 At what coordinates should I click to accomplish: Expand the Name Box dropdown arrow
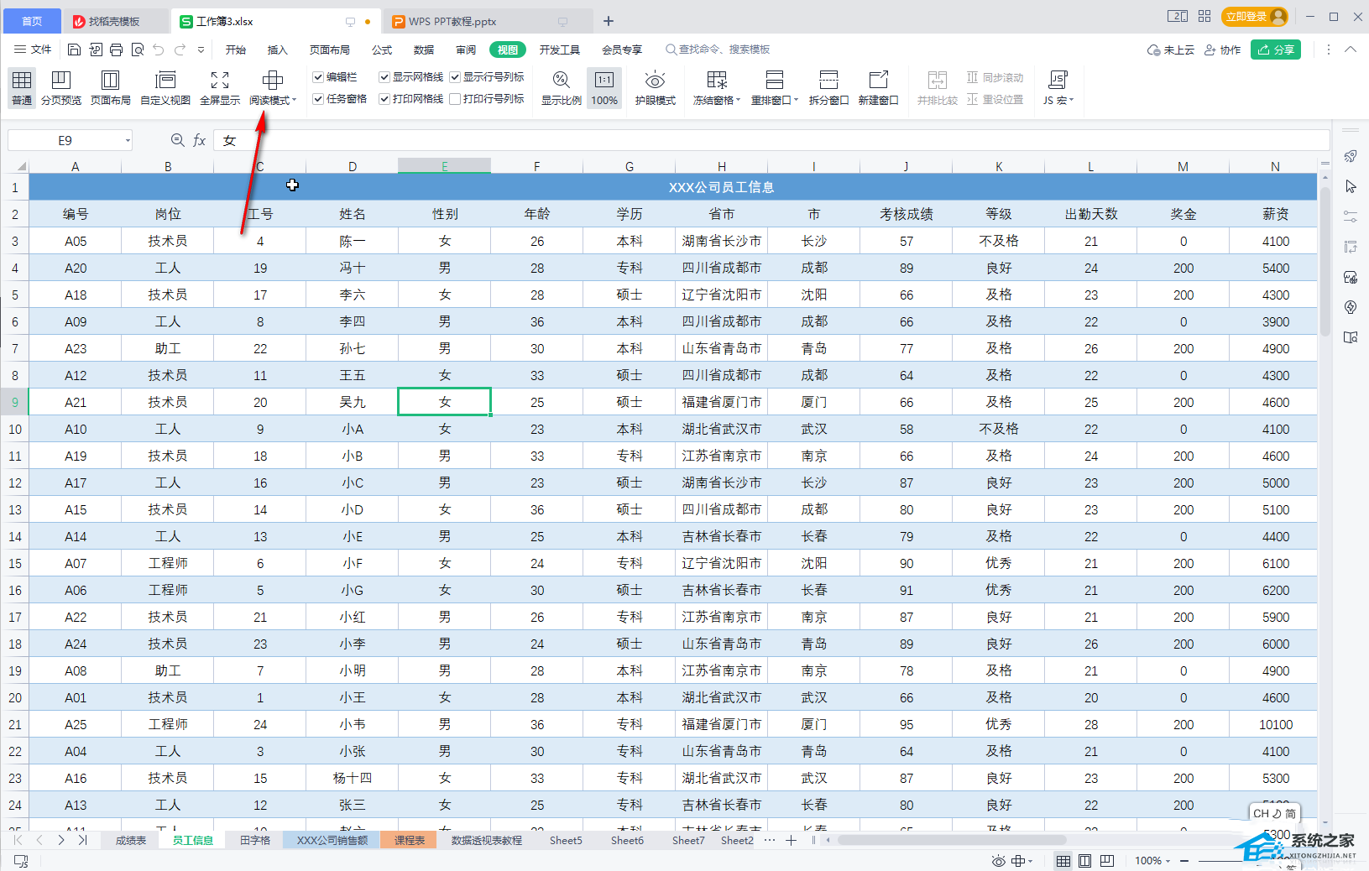point(128,141)
